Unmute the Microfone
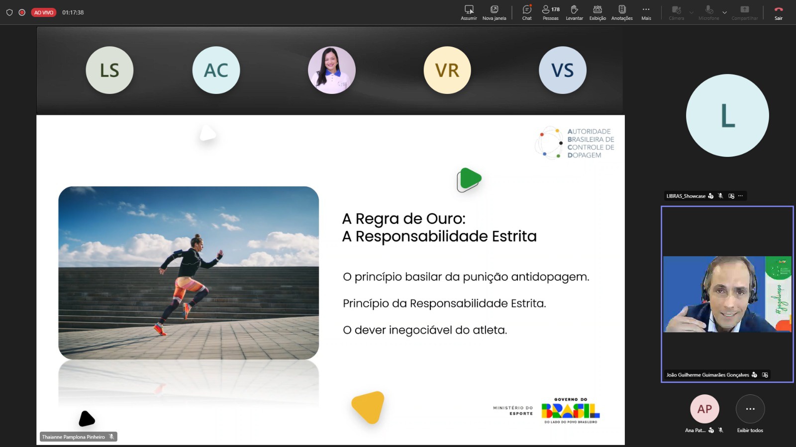 708,9
